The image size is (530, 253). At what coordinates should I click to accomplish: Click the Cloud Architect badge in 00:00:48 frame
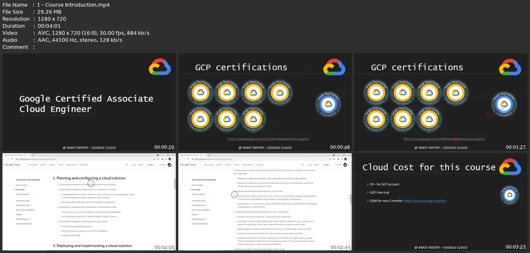[x=226, y=93]
